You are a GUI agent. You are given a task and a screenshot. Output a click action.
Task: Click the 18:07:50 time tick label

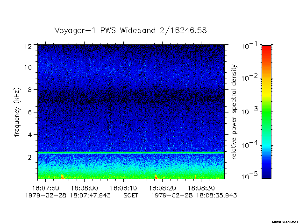click(x=46, y=188)
